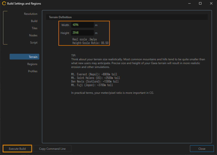Close the window using the title bar X
This screenshot has width=217, height=155.
click(211, 4)
